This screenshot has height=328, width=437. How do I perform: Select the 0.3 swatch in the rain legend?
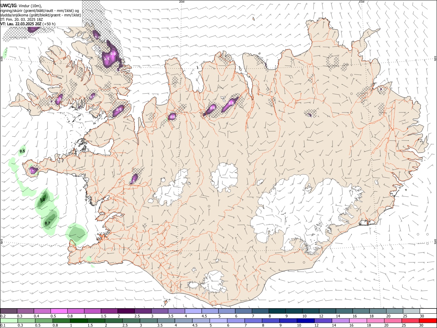pos(26,320)
